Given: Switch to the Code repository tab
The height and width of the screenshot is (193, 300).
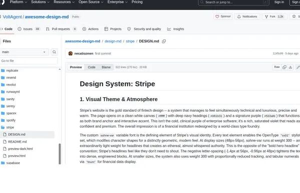Looking at the screenshot, I should pyautogui.click(x=7, y=29).
